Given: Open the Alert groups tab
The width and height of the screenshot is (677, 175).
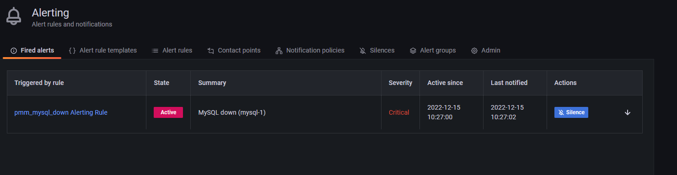Looking at the screenshot, I should [x=433, y=51].
